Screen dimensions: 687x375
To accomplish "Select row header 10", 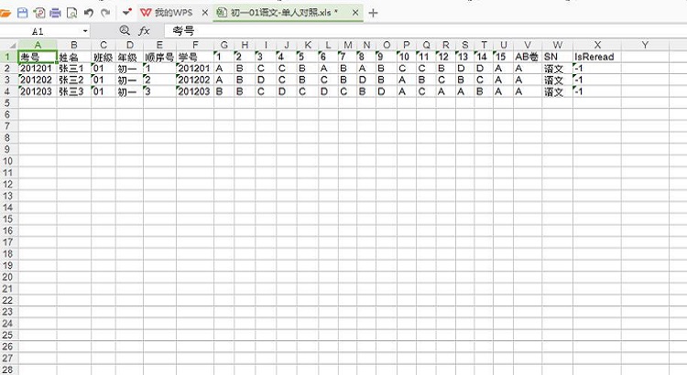I will pyautogui.click(x=8, y=160).
